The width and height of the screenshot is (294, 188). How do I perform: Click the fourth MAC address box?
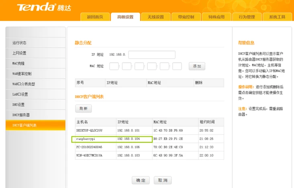pos(152,66)
